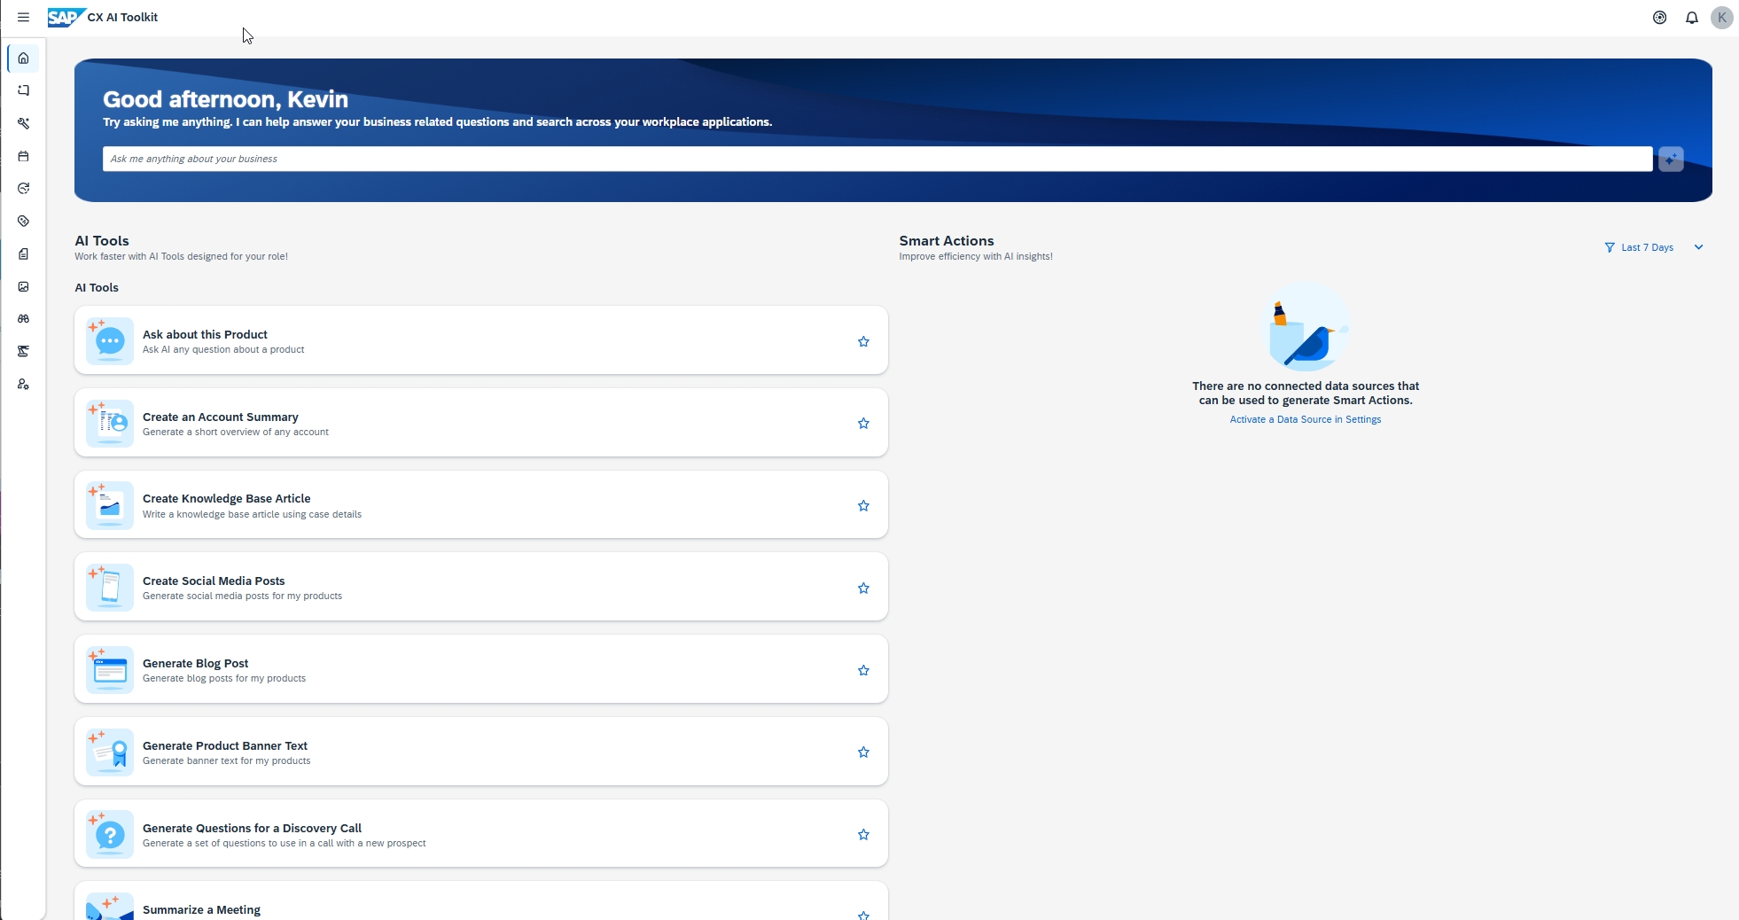
Task: Click the blog post browser icon
Action: tap(110, 670)
